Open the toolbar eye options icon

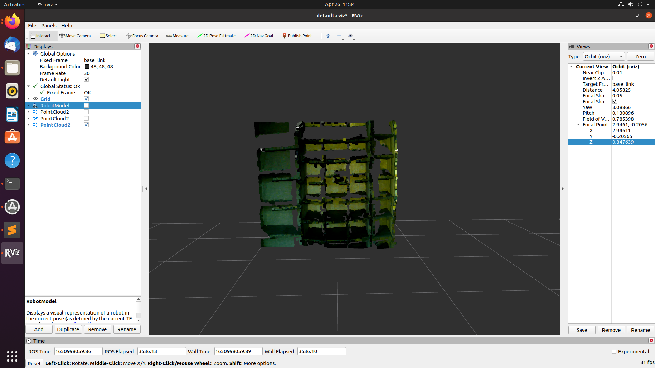(x=350, y=36)
